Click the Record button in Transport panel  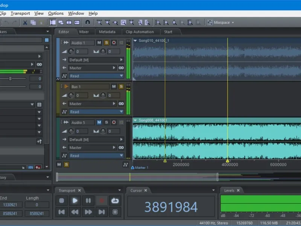101,201
